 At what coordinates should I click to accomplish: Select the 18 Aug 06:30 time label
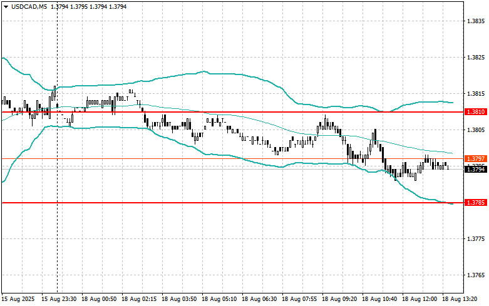[x=259, y=299]
